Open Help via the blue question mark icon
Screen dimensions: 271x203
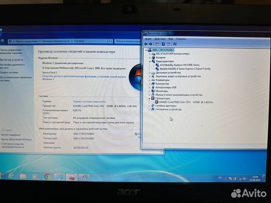click(163, 44)
